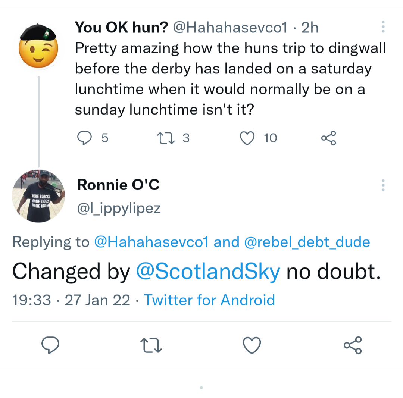
Task: Open the Ronnie O'C display name
Action: 118,185
